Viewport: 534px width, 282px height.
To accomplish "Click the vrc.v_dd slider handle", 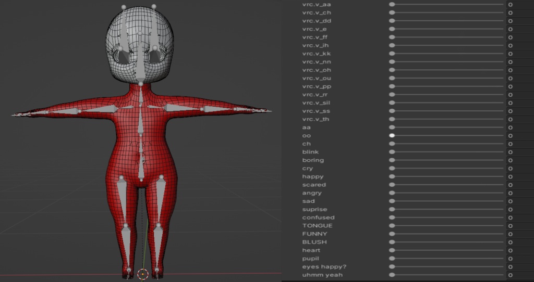I will pos(392,21).
